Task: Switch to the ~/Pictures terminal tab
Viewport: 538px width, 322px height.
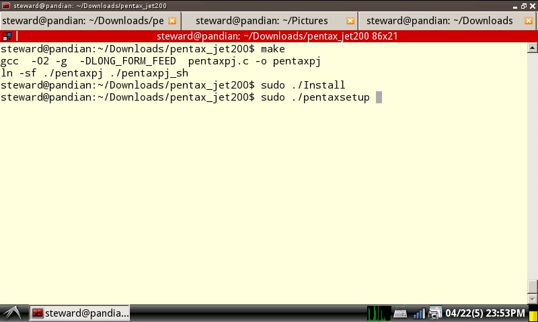Action: click(270, 21)
